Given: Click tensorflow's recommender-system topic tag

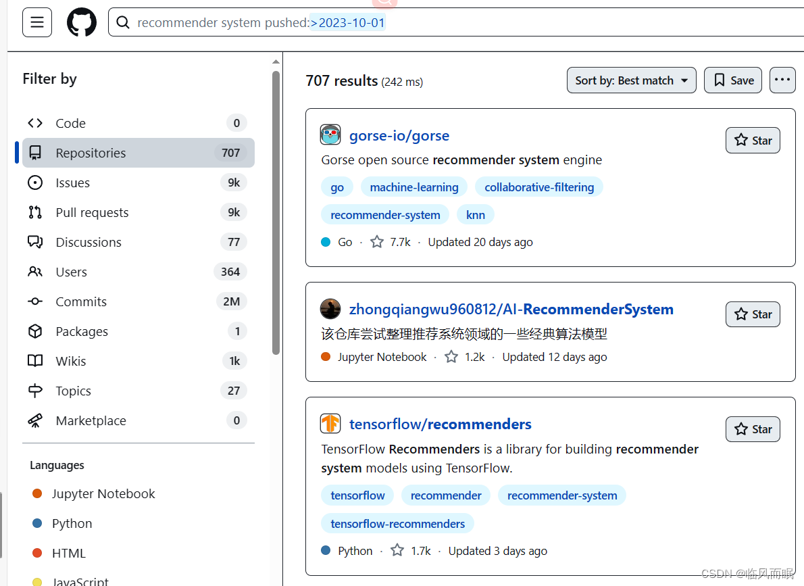Looking at the screenshot, I should tap(562, 495).
